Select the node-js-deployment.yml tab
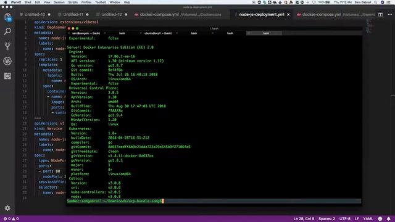395x222 pixels. click(262, 15)
